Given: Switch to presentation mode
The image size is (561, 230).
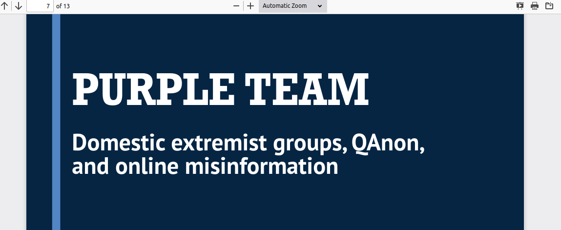Looking at the screenshot, I should point(520,6).
